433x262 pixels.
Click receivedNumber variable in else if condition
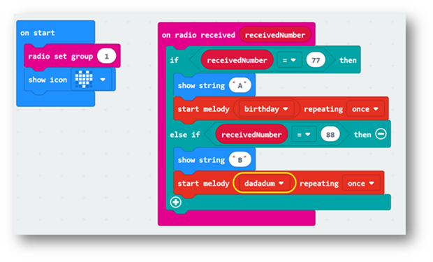[x=251, y=135]
